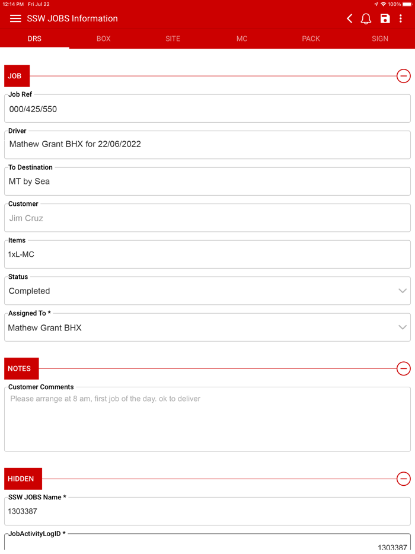
Task: Tap the HIDDEN section header label
Action: 23,479
